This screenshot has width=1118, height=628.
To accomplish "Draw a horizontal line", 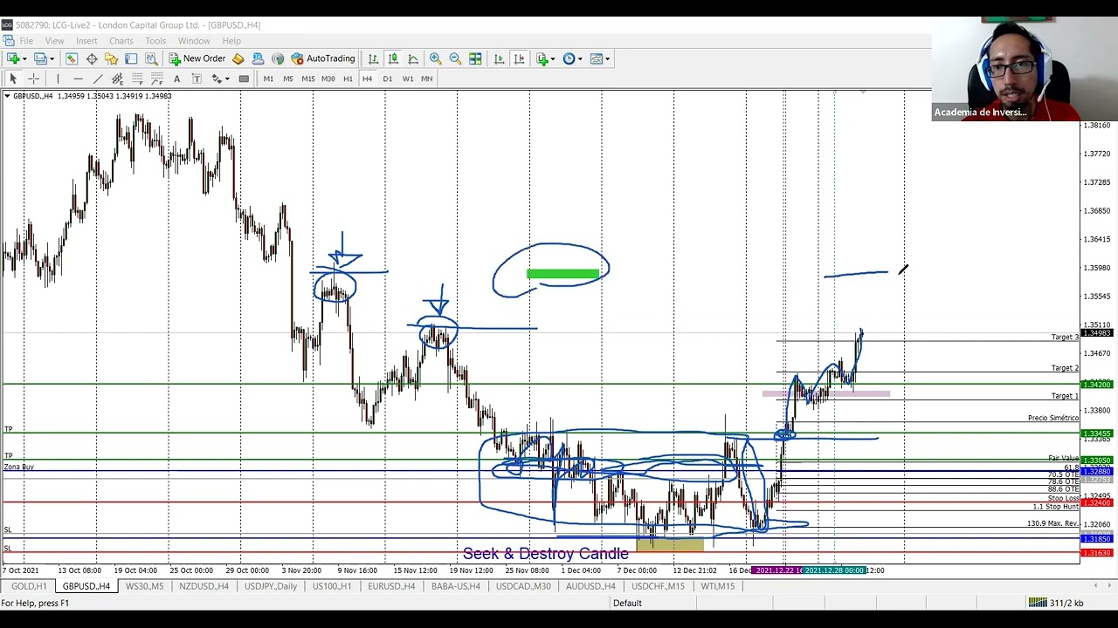I will tap(78, 78).
